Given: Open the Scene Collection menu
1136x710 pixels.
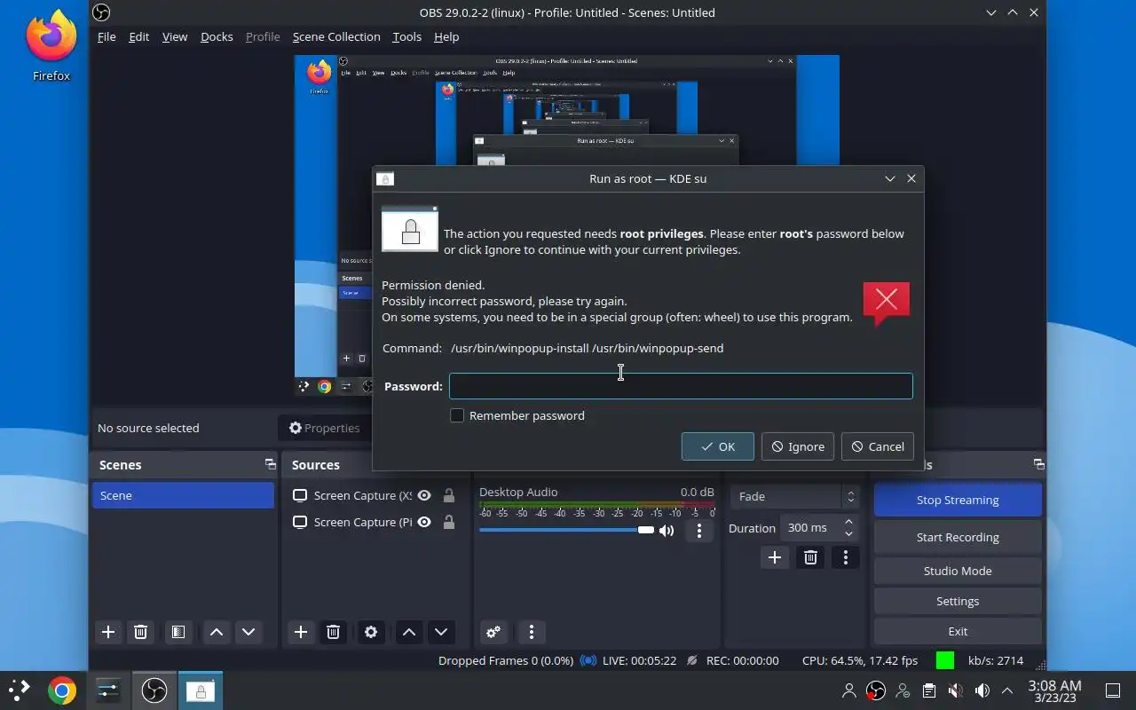Looking at the screenshot, I should [x=336, y=36].
